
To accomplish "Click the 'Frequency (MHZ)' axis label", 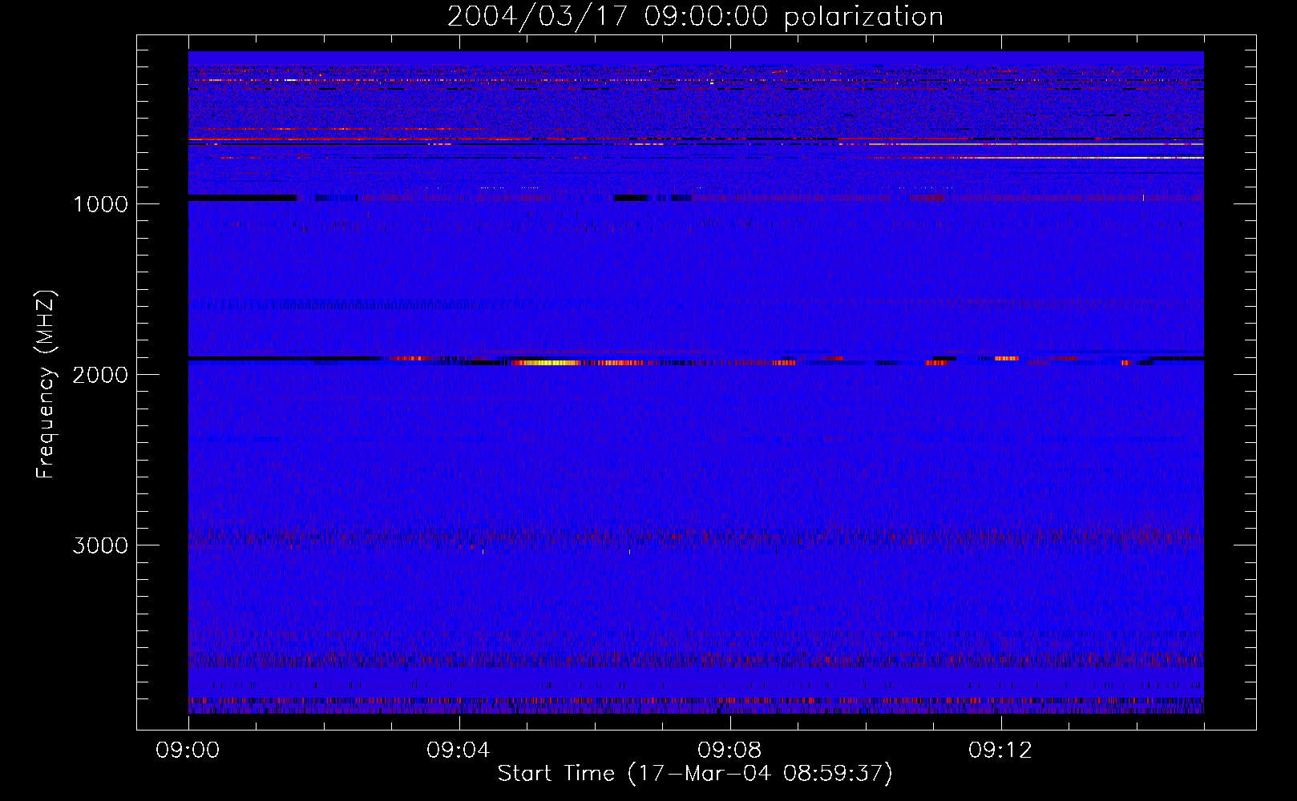I will [46, 384].
